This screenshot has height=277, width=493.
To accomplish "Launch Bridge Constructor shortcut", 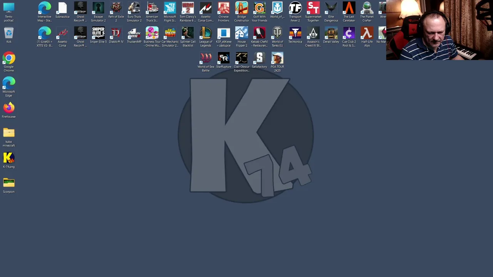I will point(241,12).
